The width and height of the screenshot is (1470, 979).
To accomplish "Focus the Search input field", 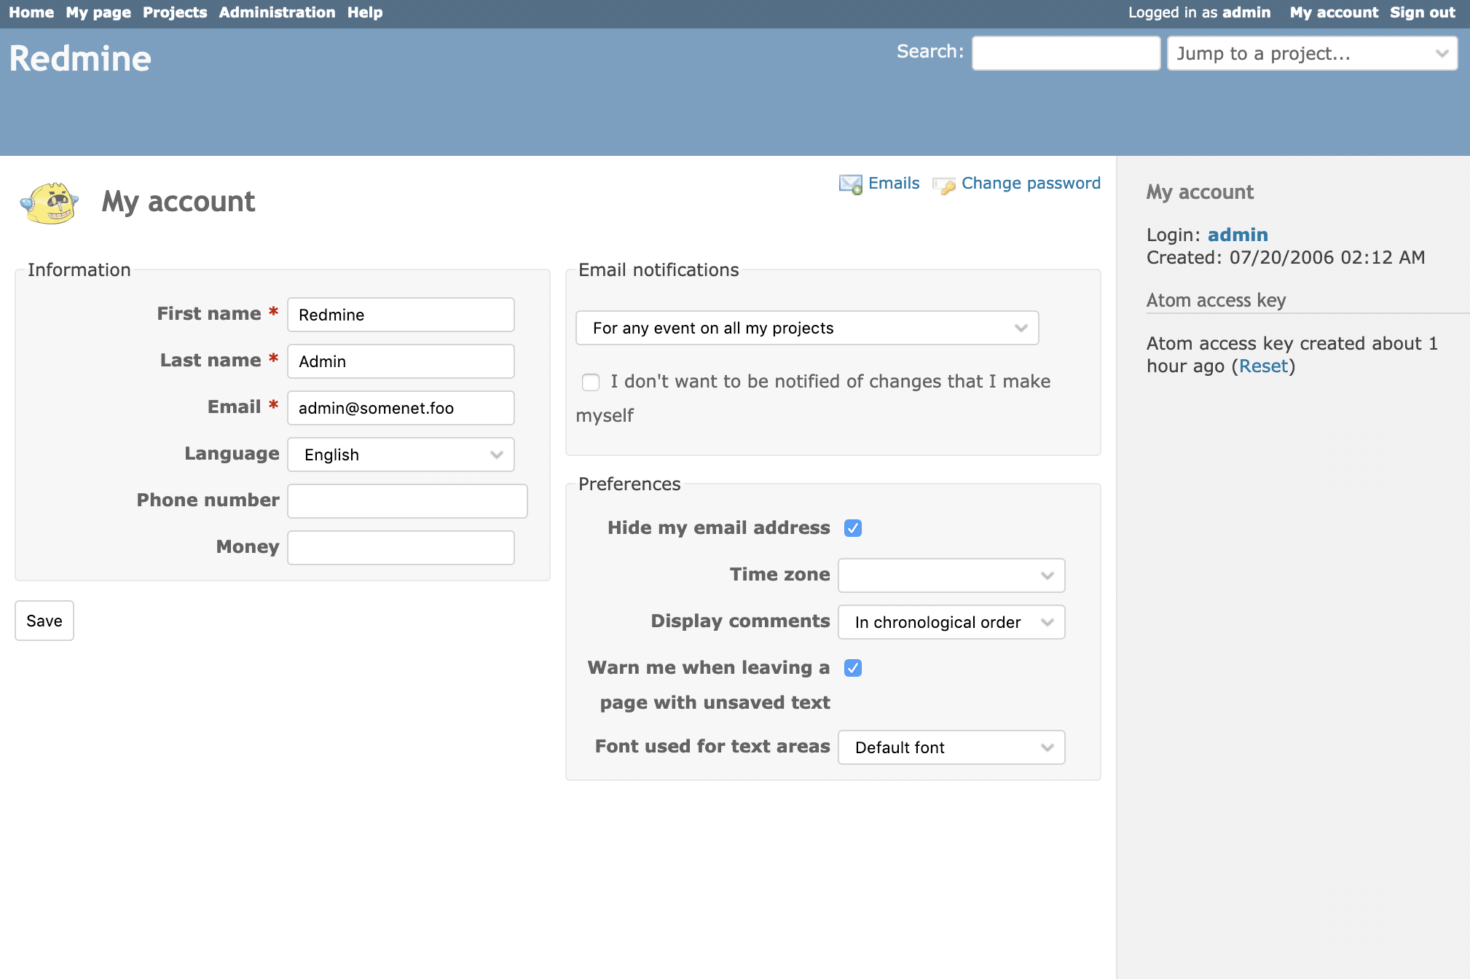I will click(1066, 53).
